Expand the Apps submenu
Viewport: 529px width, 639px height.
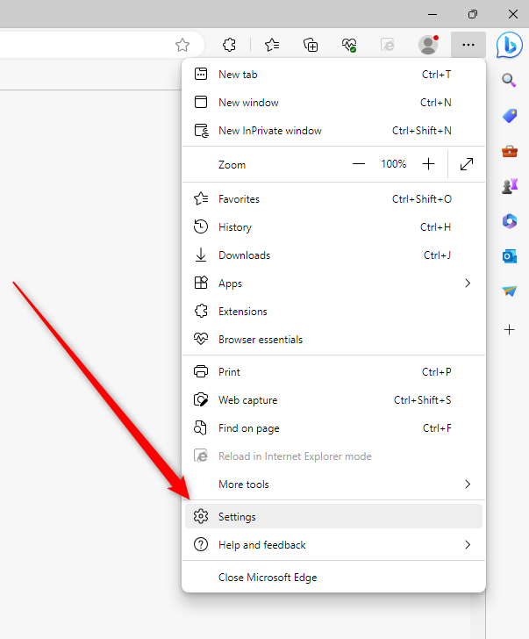(333, 284)
